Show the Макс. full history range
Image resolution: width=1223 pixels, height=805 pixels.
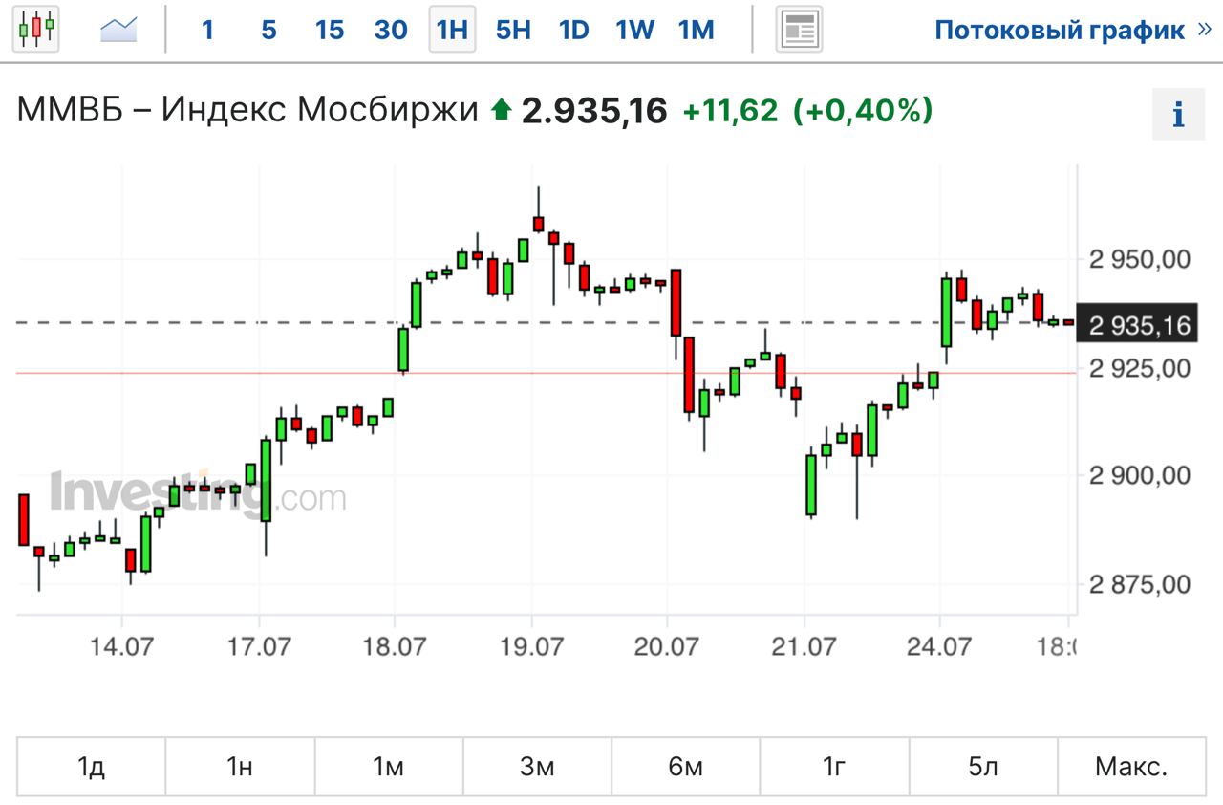1131,767
